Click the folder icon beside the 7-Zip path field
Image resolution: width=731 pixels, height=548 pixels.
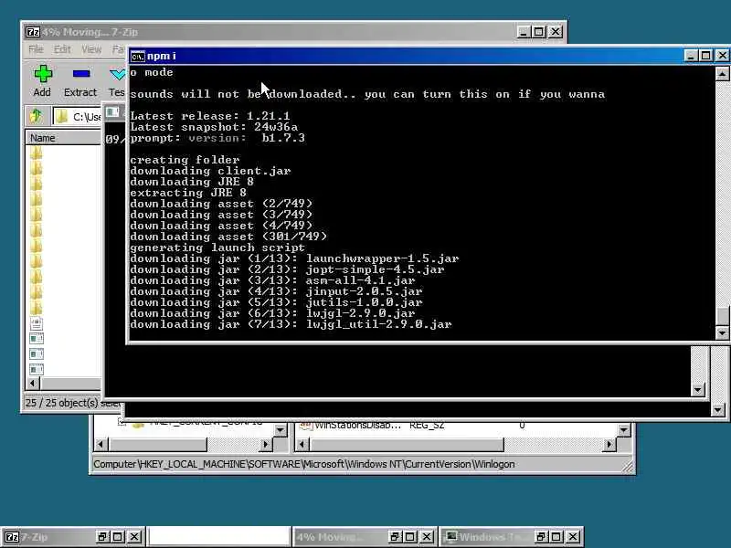pyautogui.click(x=61, y=117)
